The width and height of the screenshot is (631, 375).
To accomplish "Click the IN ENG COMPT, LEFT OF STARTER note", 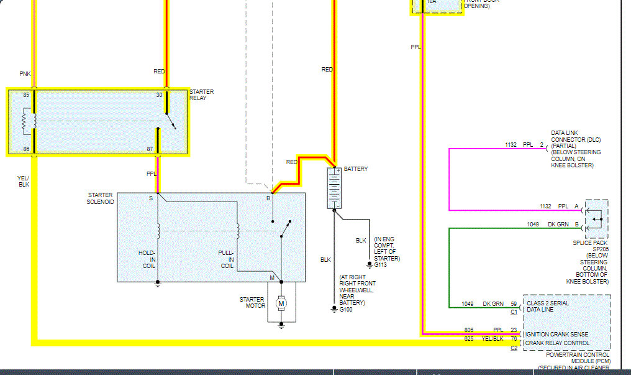I will coord(387,249).
